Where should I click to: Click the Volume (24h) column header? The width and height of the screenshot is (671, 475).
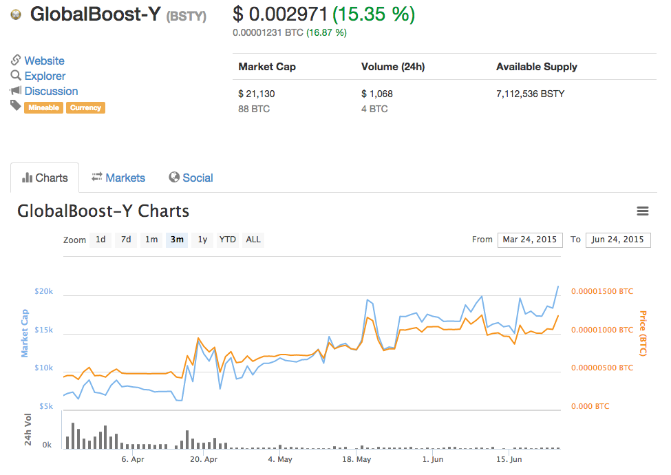point(393,67)
